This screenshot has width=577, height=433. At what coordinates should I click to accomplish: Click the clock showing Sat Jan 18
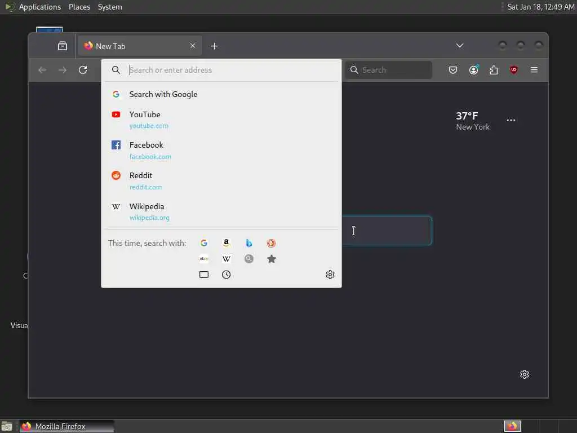click(540, 7)
